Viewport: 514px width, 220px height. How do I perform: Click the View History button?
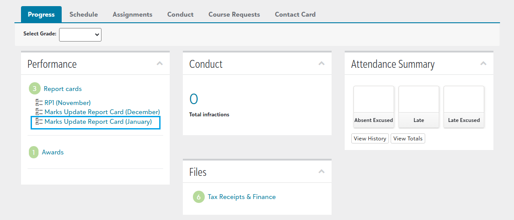point(370,139)
